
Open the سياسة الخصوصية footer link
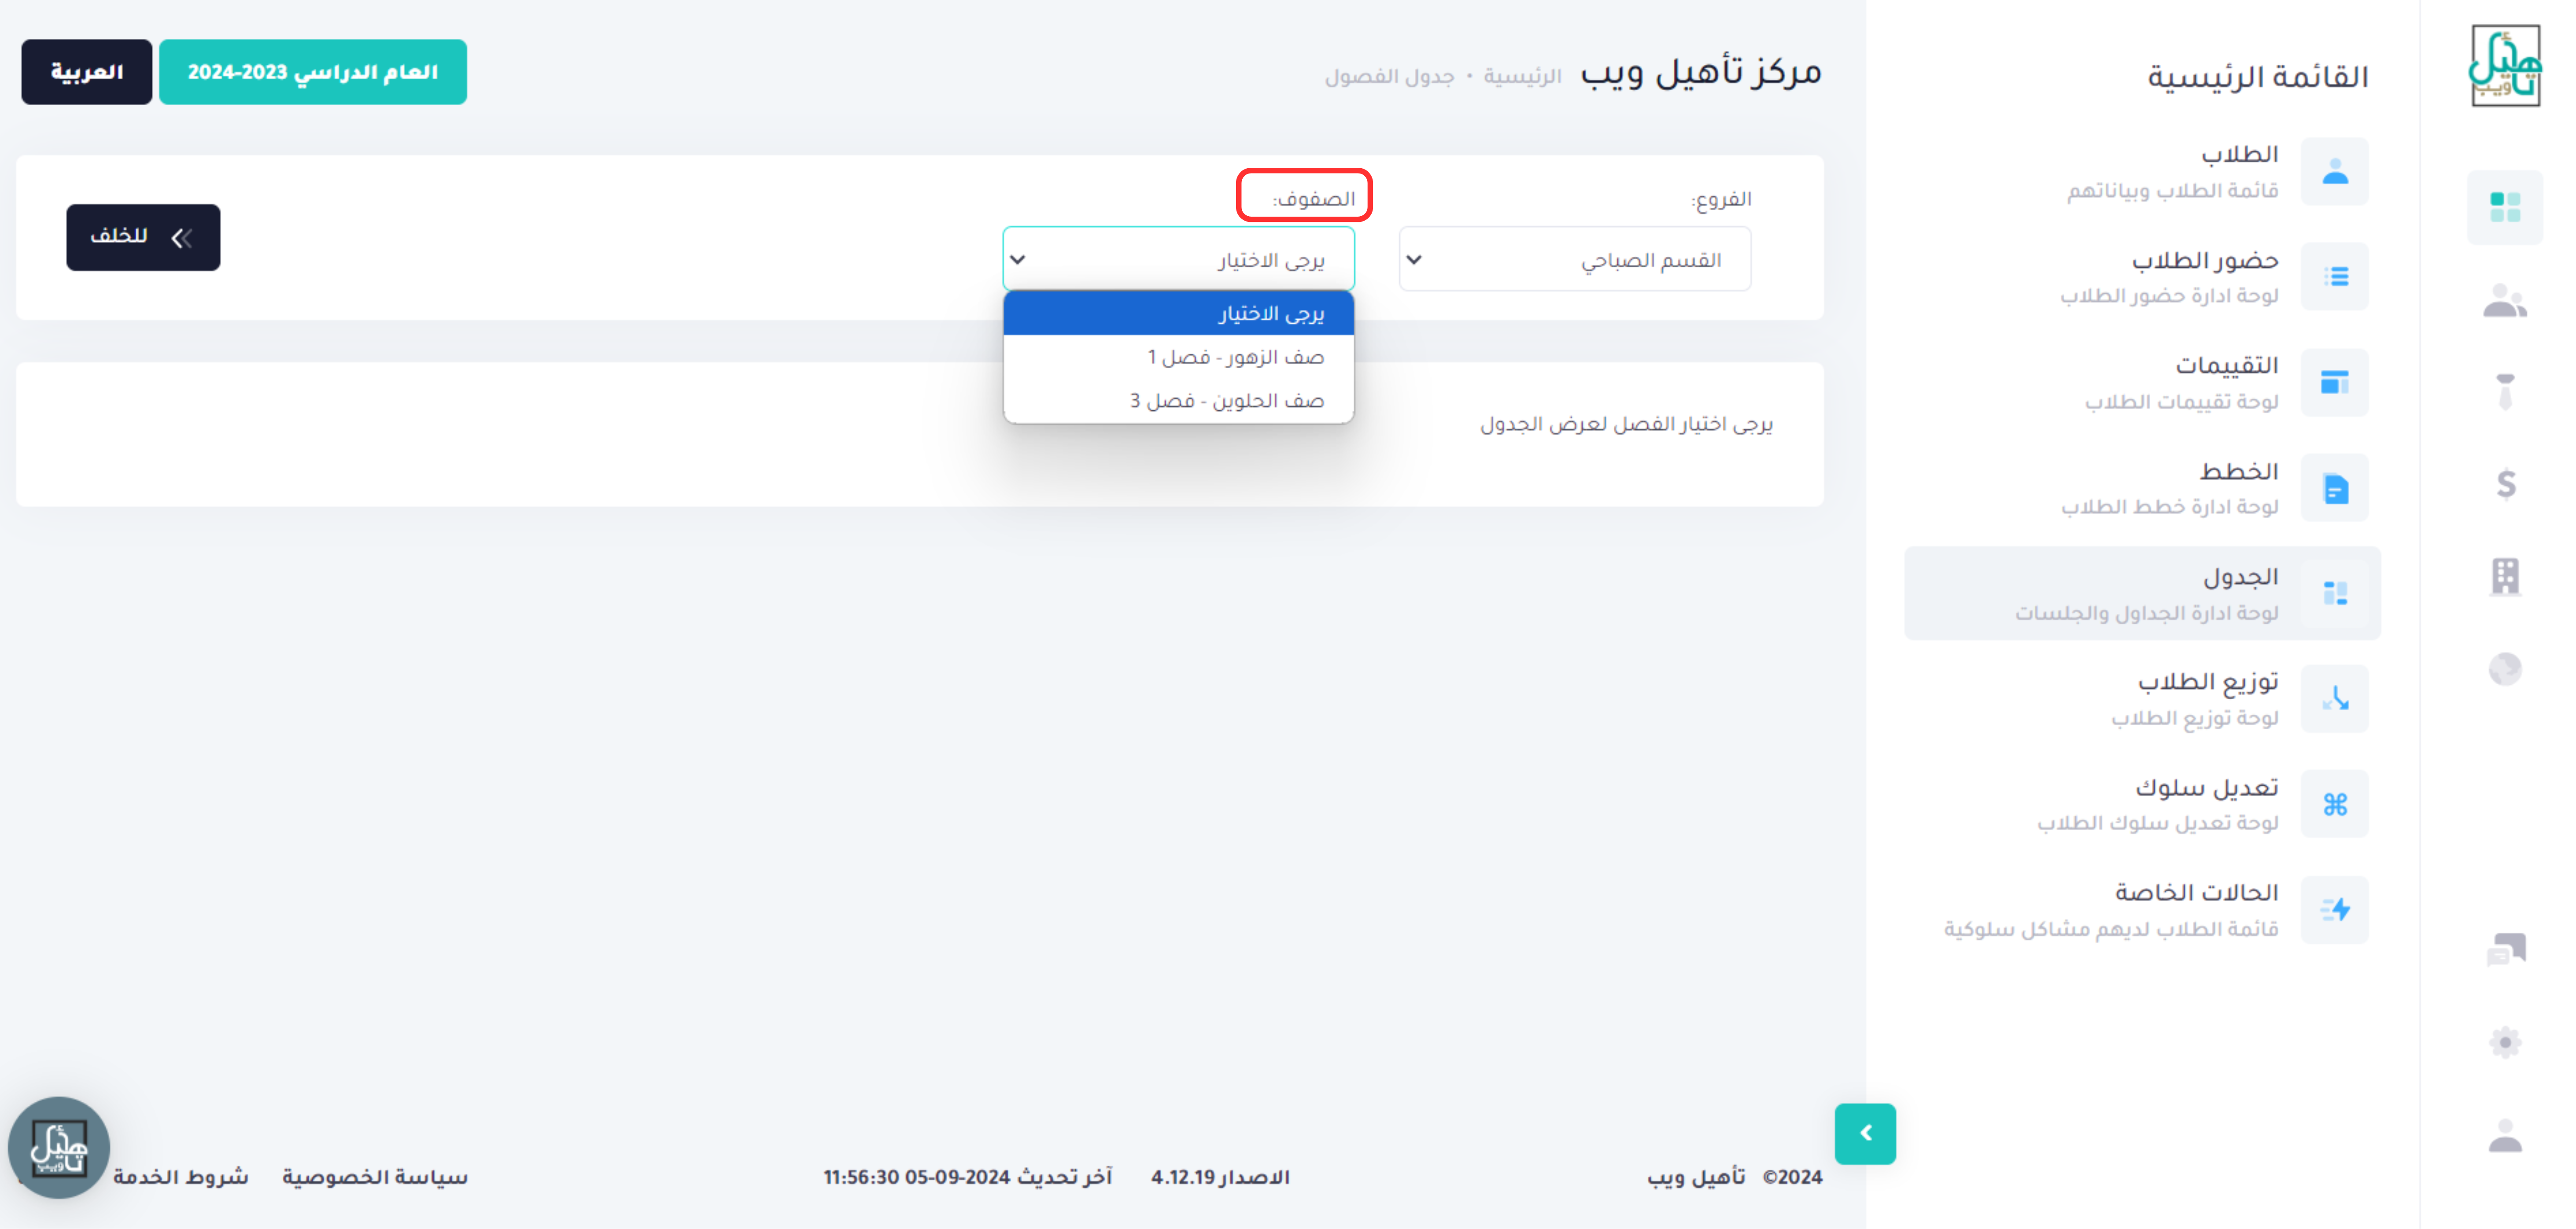click(375, 1177)
